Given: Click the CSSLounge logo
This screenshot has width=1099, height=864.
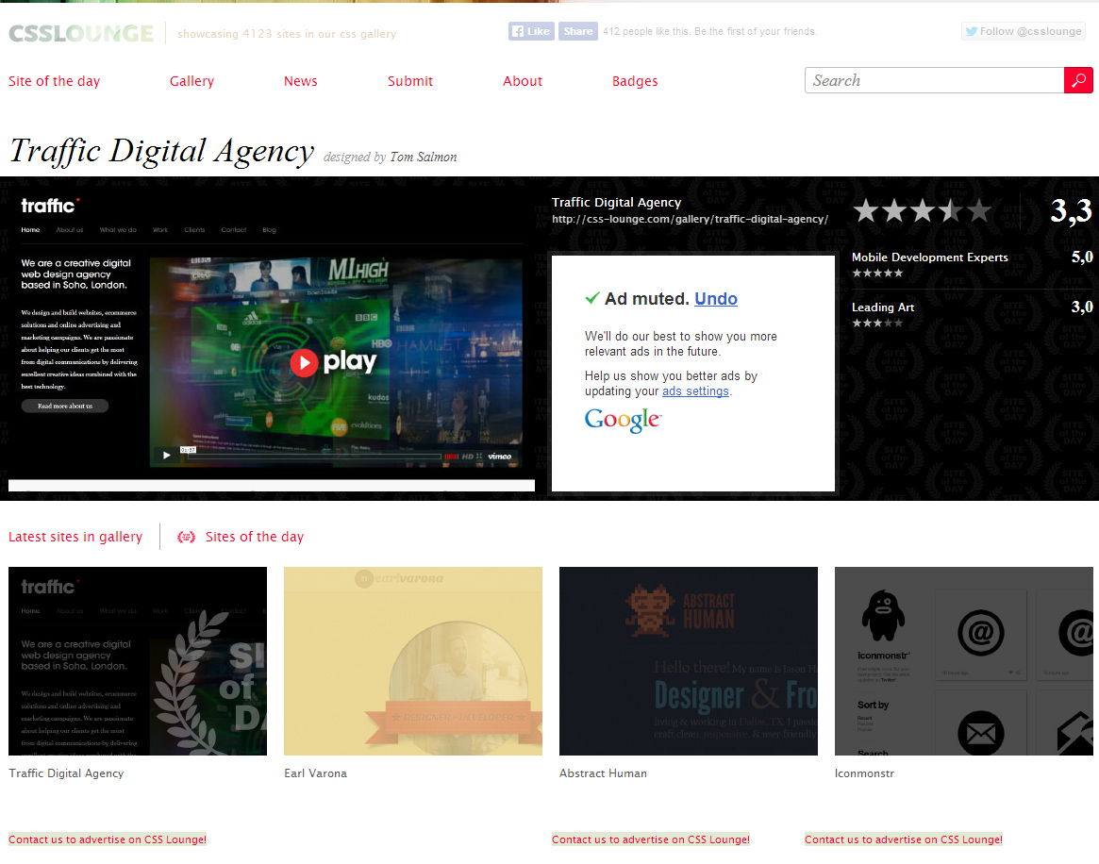Looking at the screenshot, I should (80, 33).
